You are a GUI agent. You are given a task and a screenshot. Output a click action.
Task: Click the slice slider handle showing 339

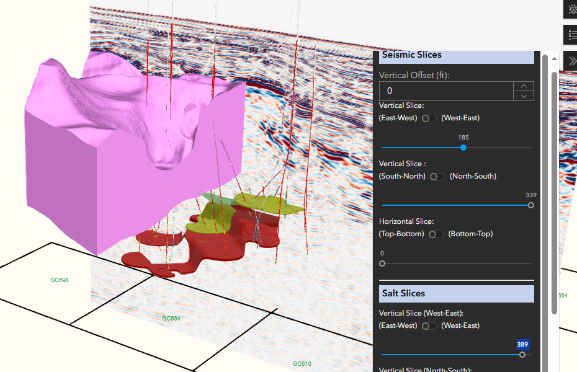(530, 205)
